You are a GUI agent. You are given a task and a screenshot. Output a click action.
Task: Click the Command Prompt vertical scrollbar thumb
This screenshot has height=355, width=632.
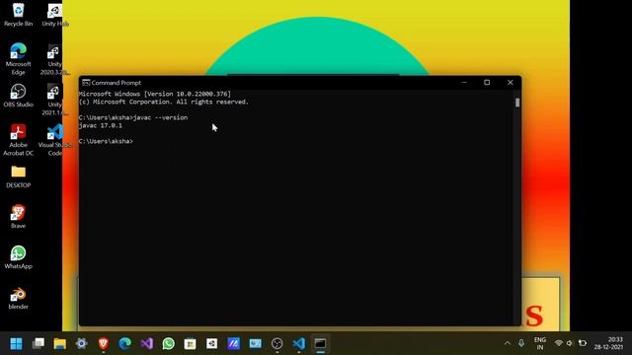tap(517, 103)
